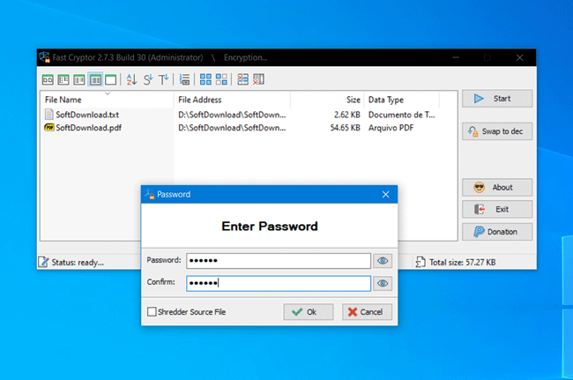The image size is (573, 380).
Task: Click the SoftDownload.pdf PDF file icon
Action: click(49, 128)
